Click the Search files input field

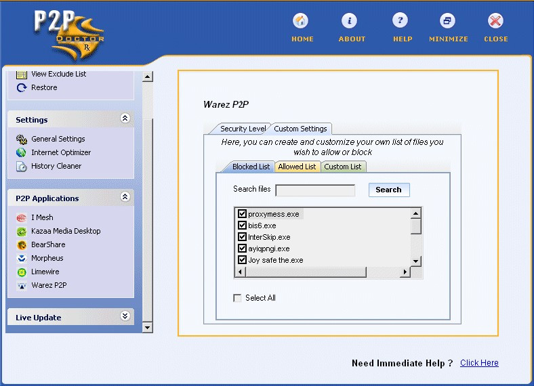[x=315, y=190]
